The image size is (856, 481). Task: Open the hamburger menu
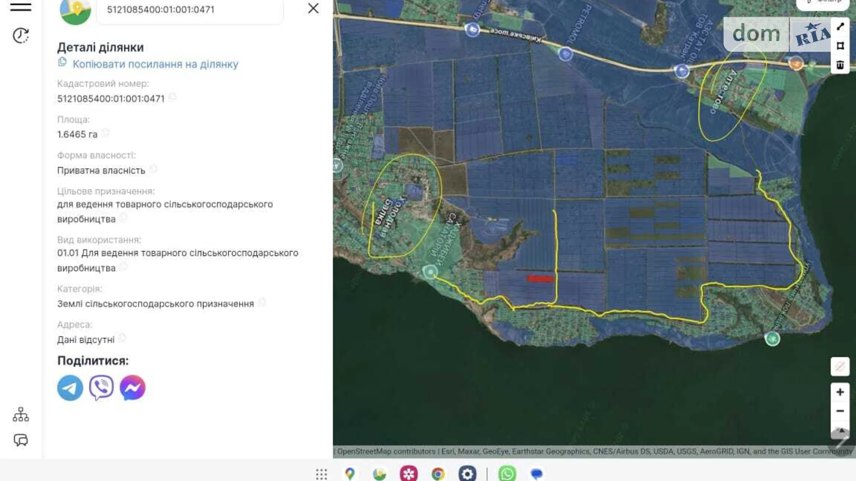coord(21,7)
